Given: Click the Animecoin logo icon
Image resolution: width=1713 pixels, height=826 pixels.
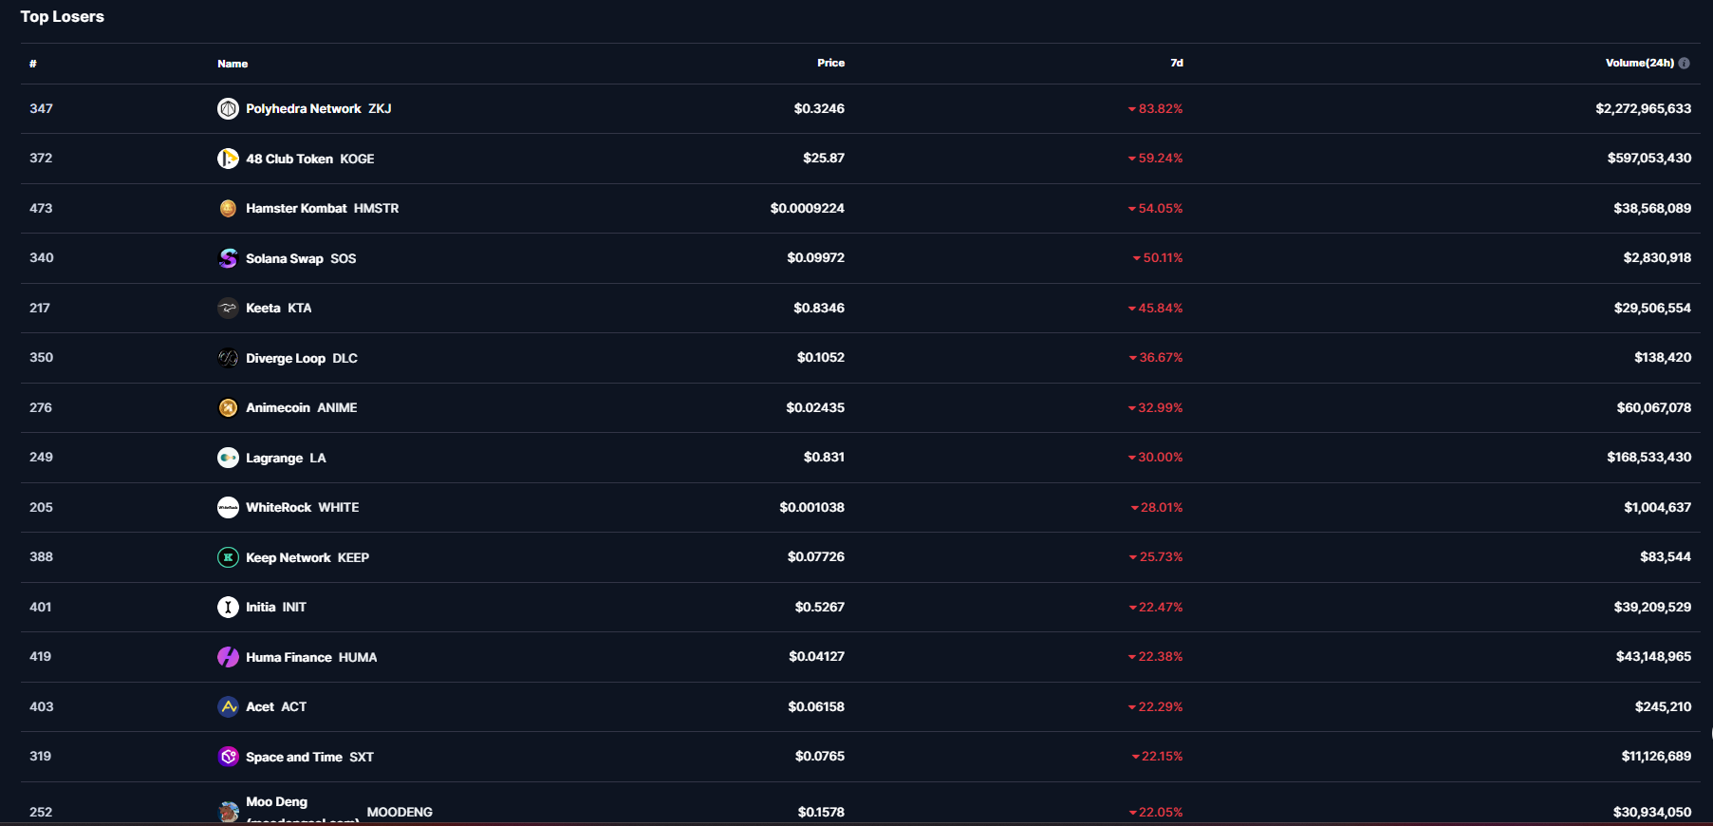Looking at the screenshot, I should [228, 407].
